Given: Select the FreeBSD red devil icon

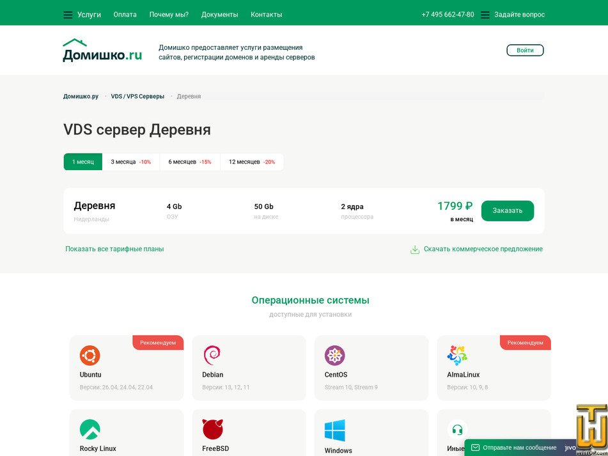Looking at the screenshot, I should tap(212, 429).
